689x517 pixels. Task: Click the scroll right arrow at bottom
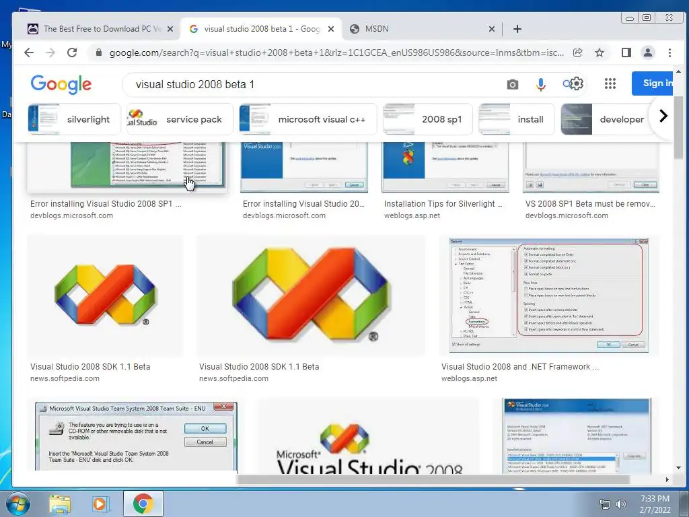pos(667,479)
